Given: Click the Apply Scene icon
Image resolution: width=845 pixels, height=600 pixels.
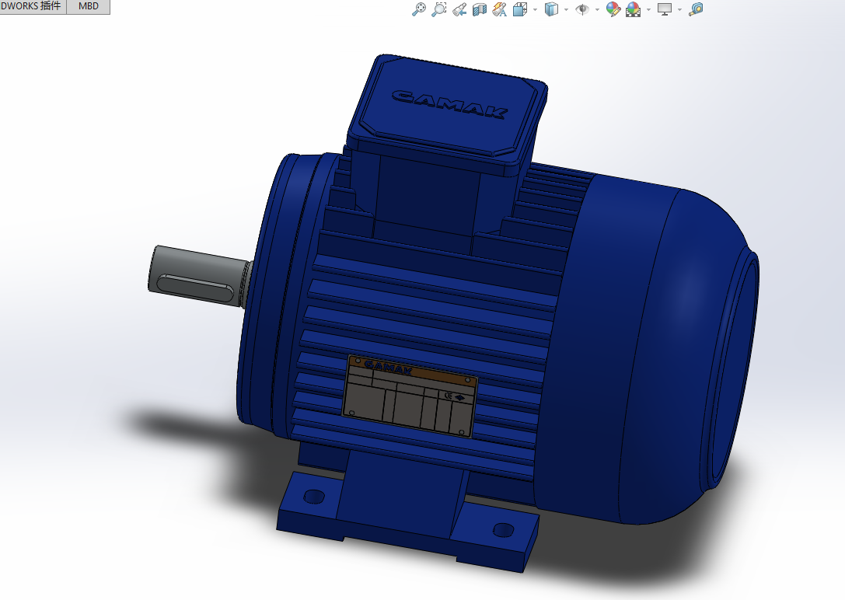Looking at the screenshot, I should coord(634,9).
